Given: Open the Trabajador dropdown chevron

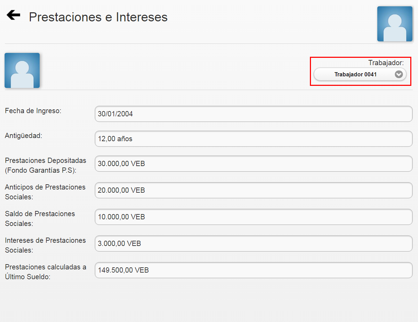Looking at the screenshot, I should point(398,74).
